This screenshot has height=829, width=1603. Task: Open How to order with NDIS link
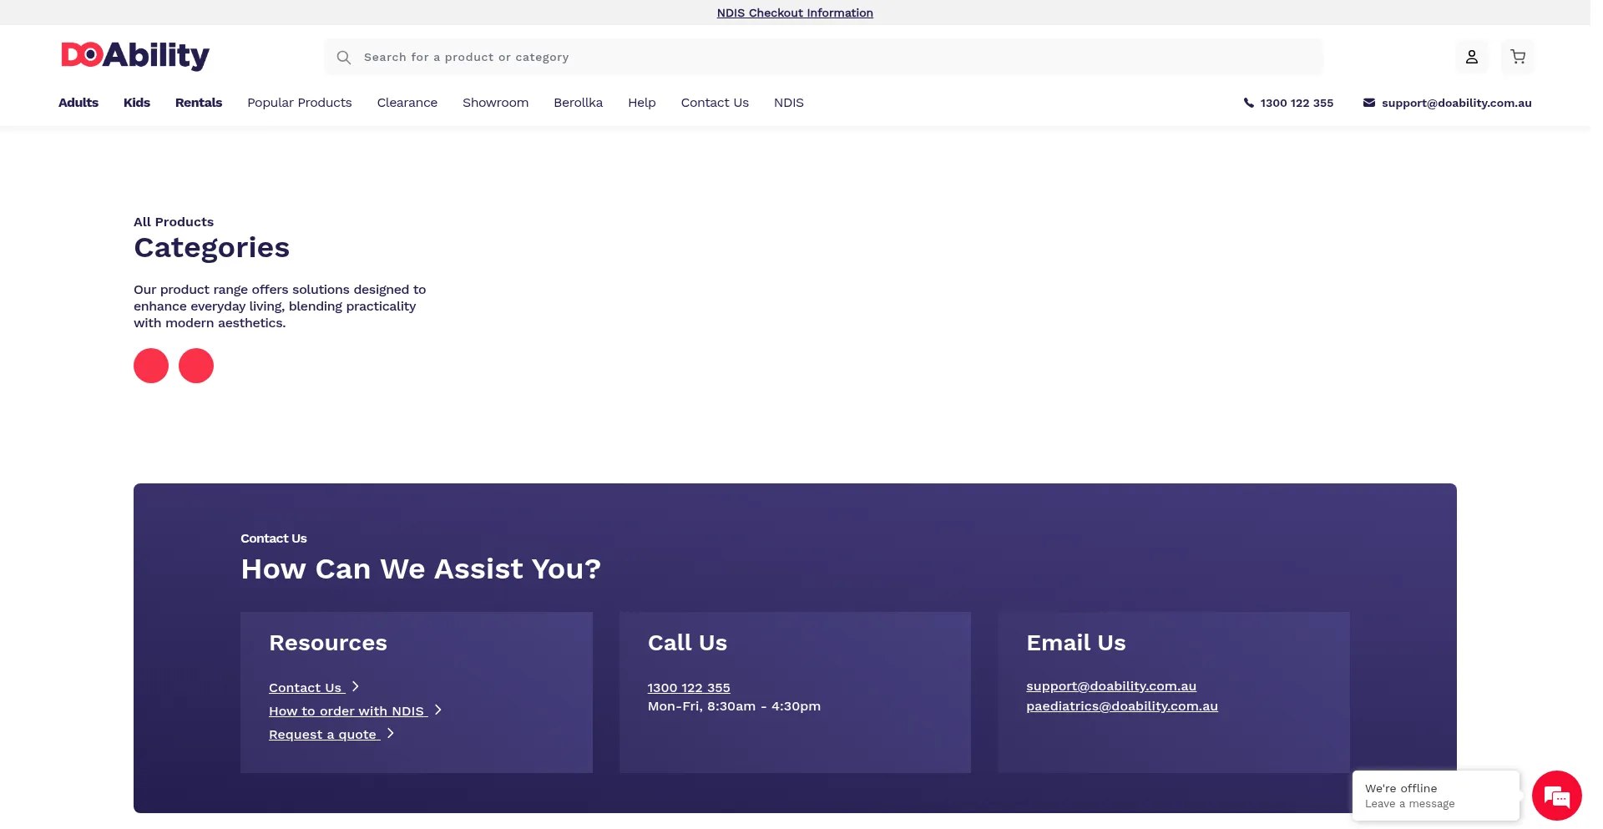(346, 711)
